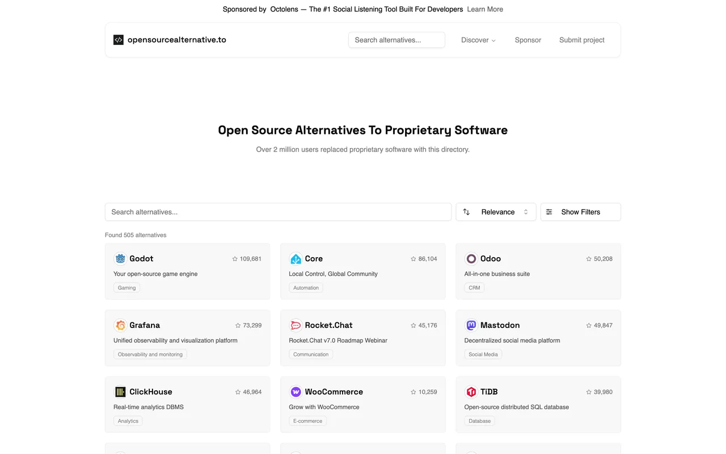Click the opensourcealternative.to code logo icon
Viewport: 726px width, 454px height.
click(119, 40)
